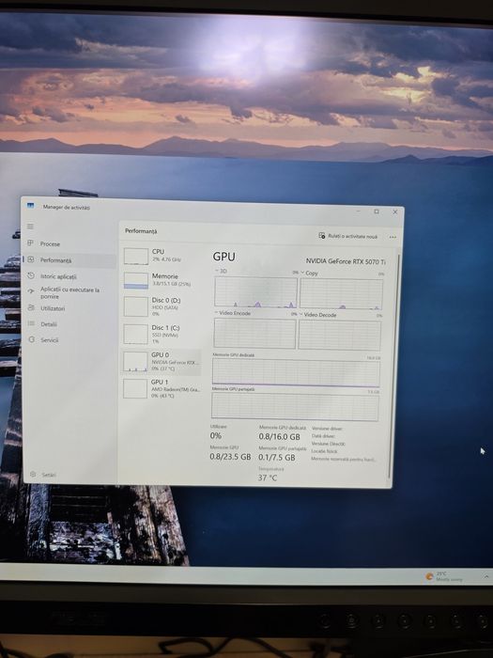This screenshot has width=493, height=658.
Task: Click the Dată driver label
Action: [x=323, y=436]
